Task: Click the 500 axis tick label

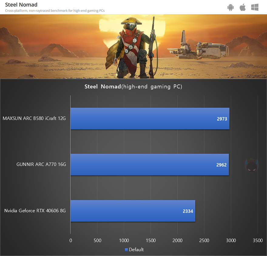Action: 97,240
